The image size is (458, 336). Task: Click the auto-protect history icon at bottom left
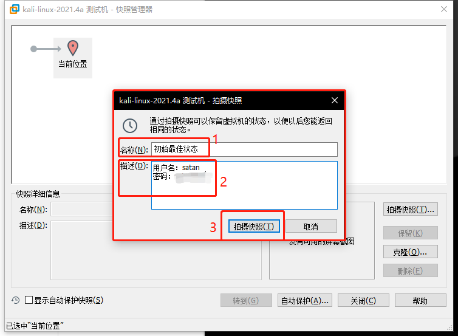tap(16, 300)
